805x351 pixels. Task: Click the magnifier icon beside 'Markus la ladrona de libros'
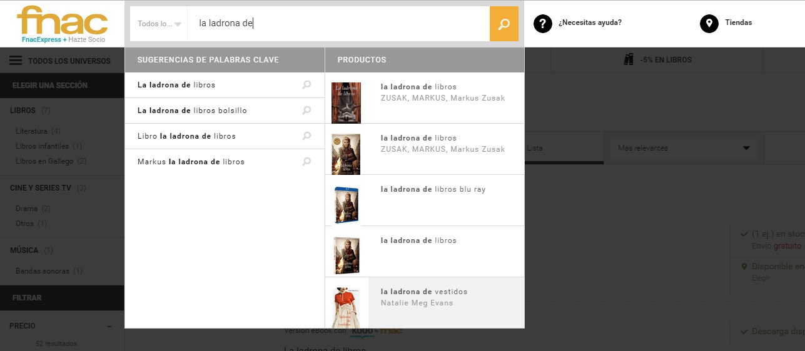coord(306,162)
